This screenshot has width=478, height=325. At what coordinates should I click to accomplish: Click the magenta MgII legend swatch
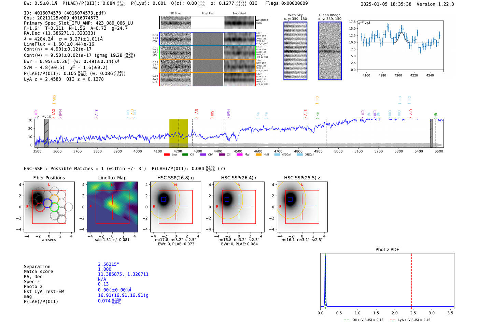[x=239, y=154]
